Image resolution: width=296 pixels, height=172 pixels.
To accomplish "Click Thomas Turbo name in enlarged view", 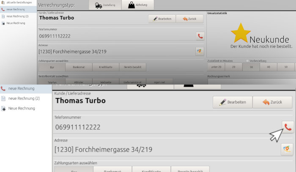I will pos(80,101).
